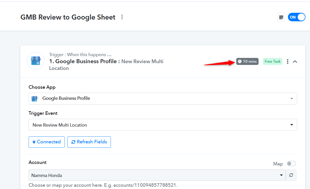Click the Choose App label
The height and width of the screenshot is (189, 310).
[x=42, y=87]
